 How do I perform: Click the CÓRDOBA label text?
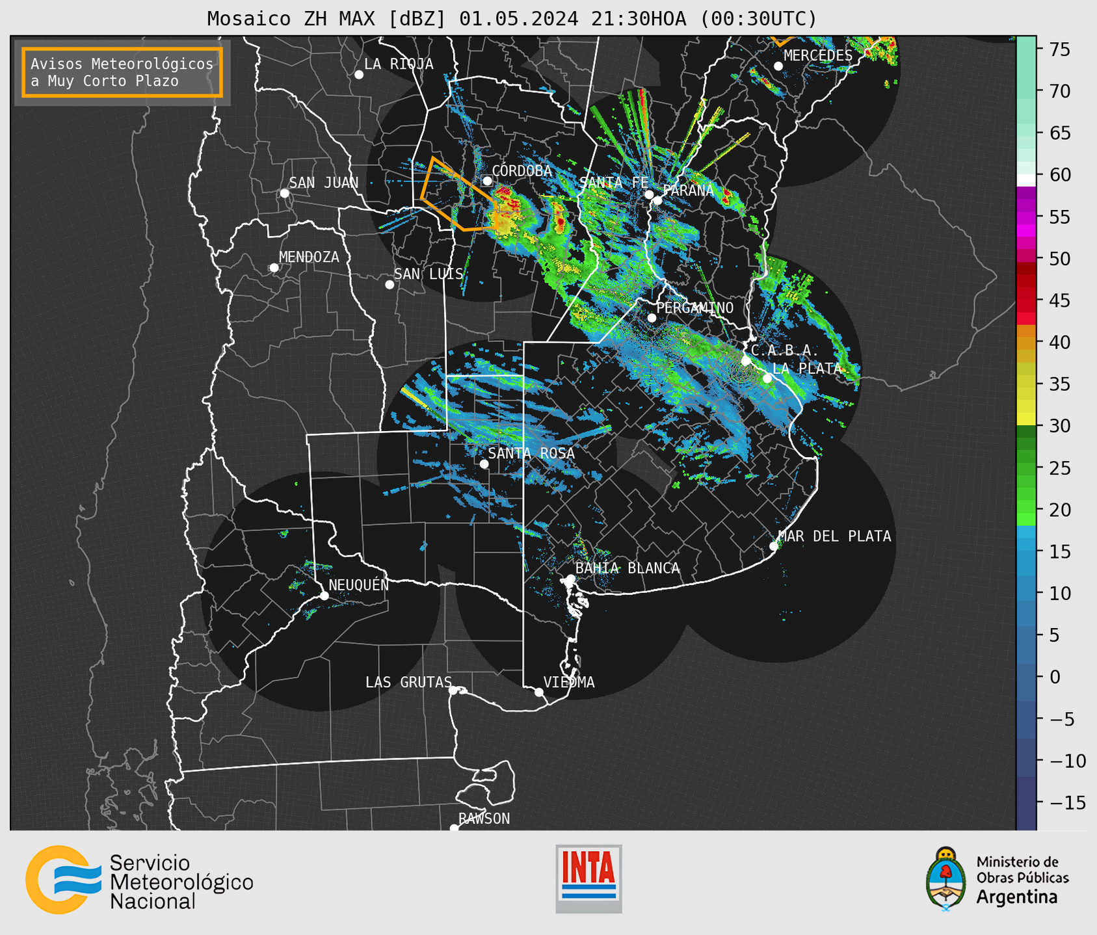(x=522, y=171)
